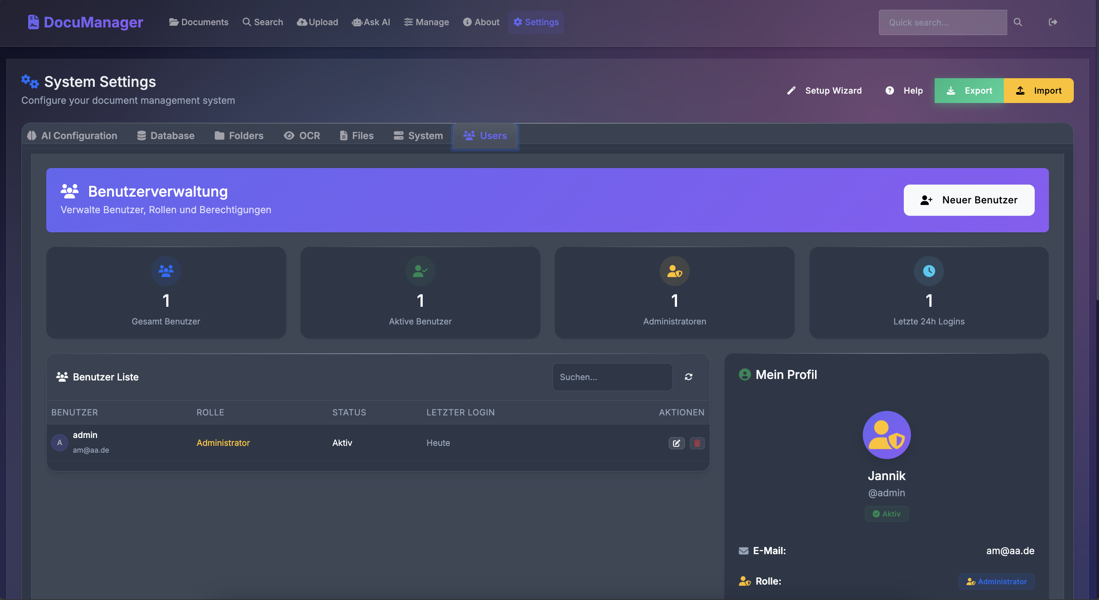Open the OCR tab
1099x600 pixels.
point(302,136)
